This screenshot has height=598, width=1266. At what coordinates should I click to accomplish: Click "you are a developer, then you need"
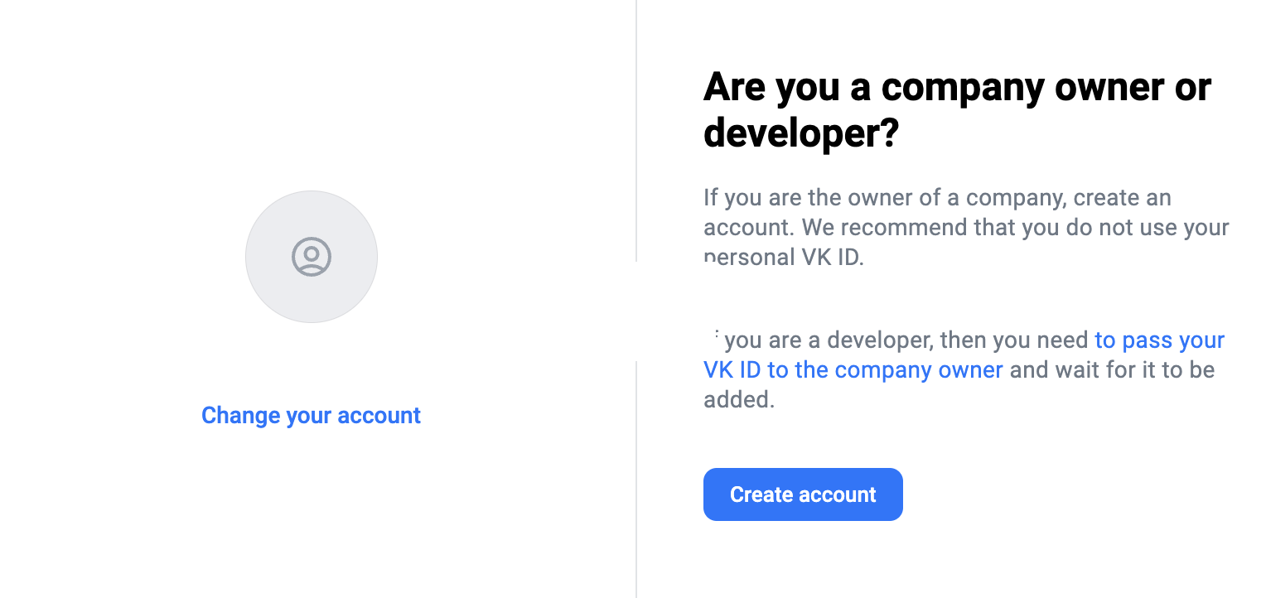pyautogui.click(x=906, y=340)
